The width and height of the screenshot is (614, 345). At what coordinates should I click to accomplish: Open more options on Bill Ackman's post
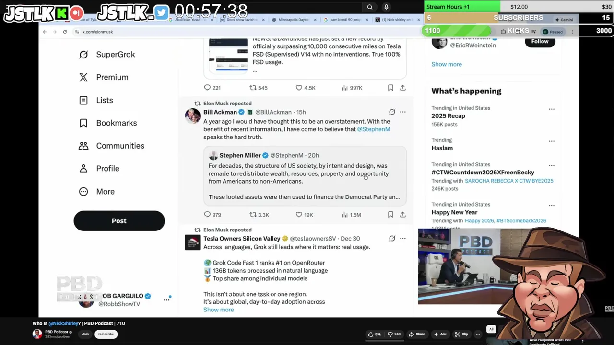[403, 112]
